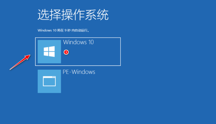The height and width of the screenshot is (124, 216).
Task: Click the auto-run countdown message
Action: pos(63,30)
